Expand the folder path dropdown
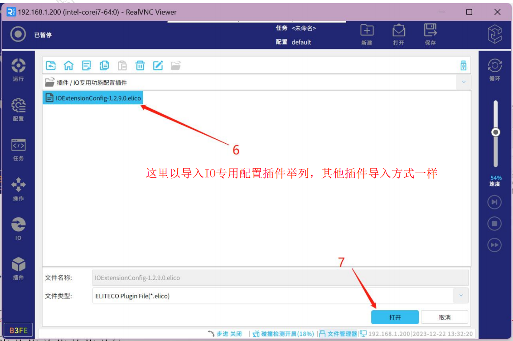Image resolution: width=513 pixels, height=341 pixels. (x=463, y=82)
